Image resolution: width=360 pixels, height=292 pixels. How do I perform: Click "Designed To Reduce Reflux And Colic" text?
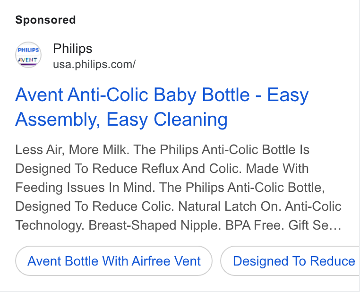tap(129, 169)
